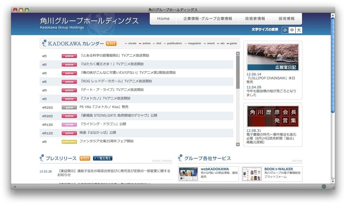
Task: Click the anime tag for はなかっぱ
Action: (x=69, y=133)
